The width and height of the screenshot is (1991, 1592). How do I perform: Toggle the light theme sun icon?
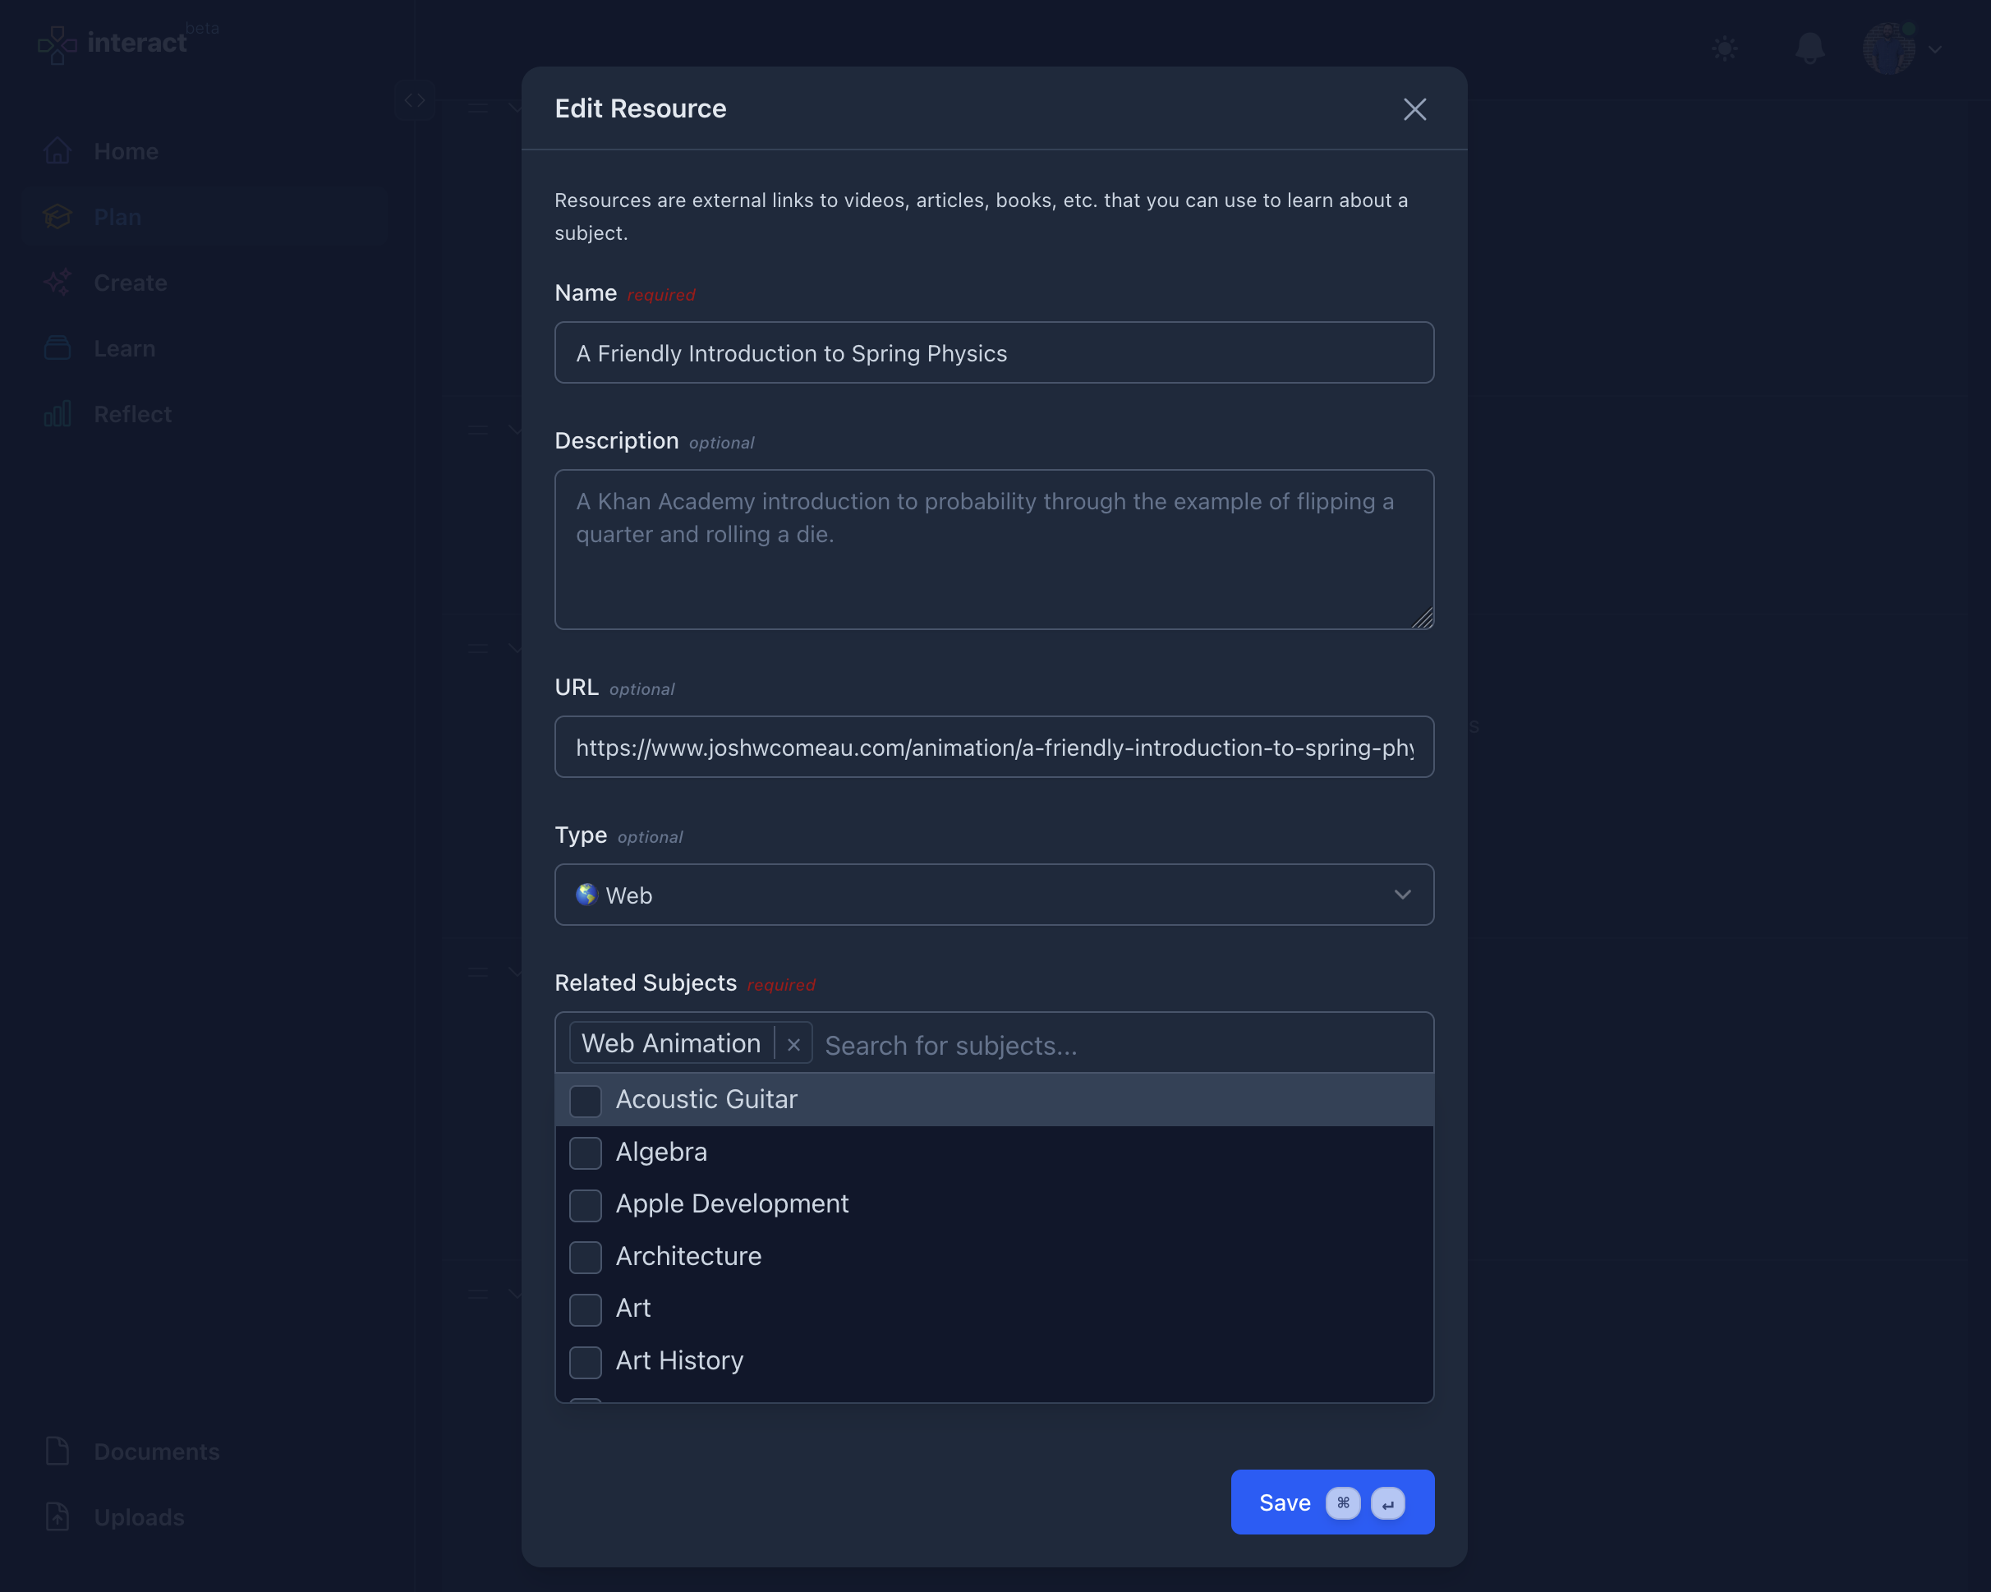point(1725,47)
